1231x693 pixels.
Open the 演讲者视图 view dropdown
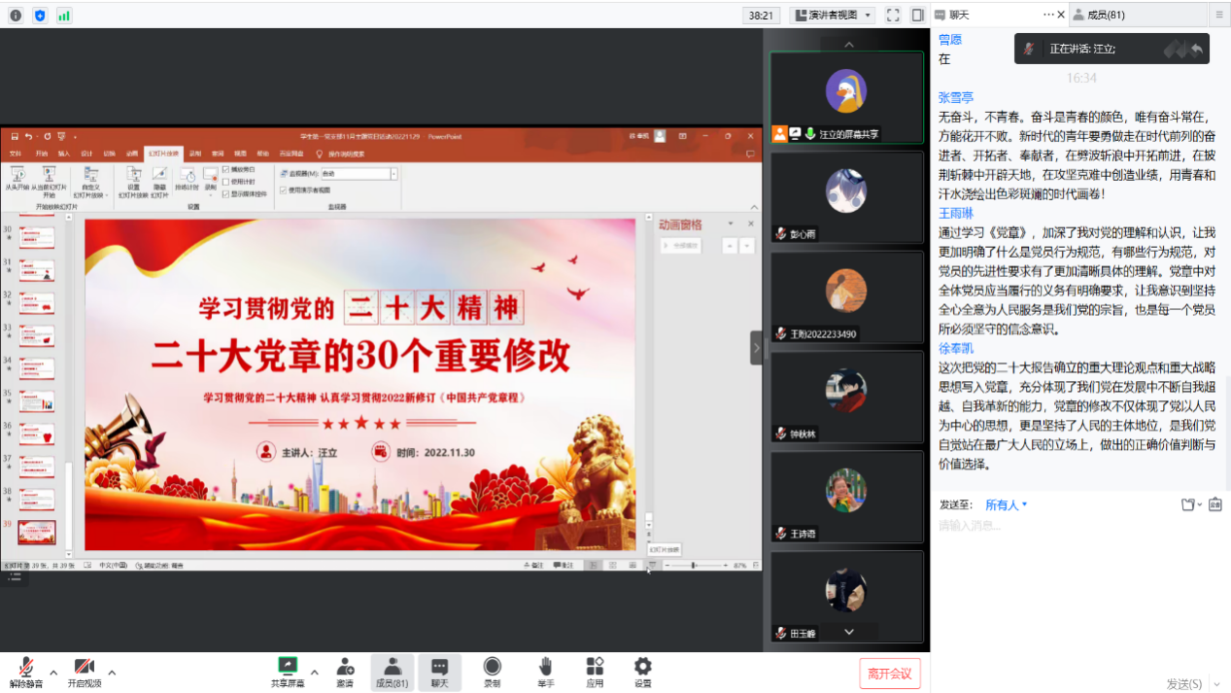click(833, 15)
